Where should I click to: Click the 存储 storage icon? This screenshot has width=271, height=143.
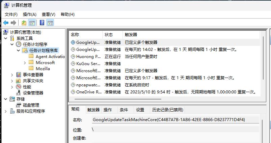pyautogui.click(x=12, y=99)
